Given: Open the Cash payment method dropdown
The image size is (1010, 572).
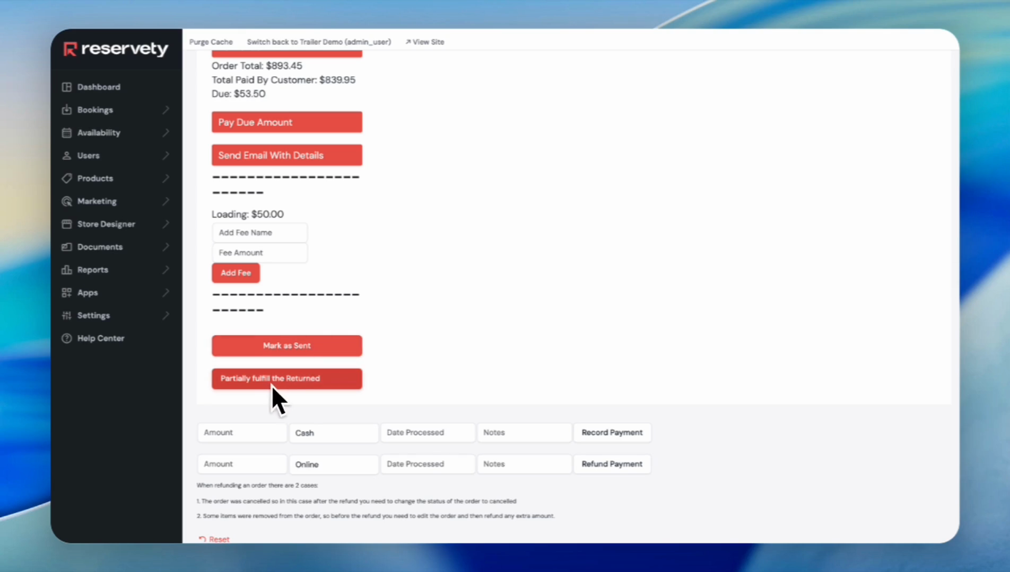Looking at the screenshot, I should [333, 433].
